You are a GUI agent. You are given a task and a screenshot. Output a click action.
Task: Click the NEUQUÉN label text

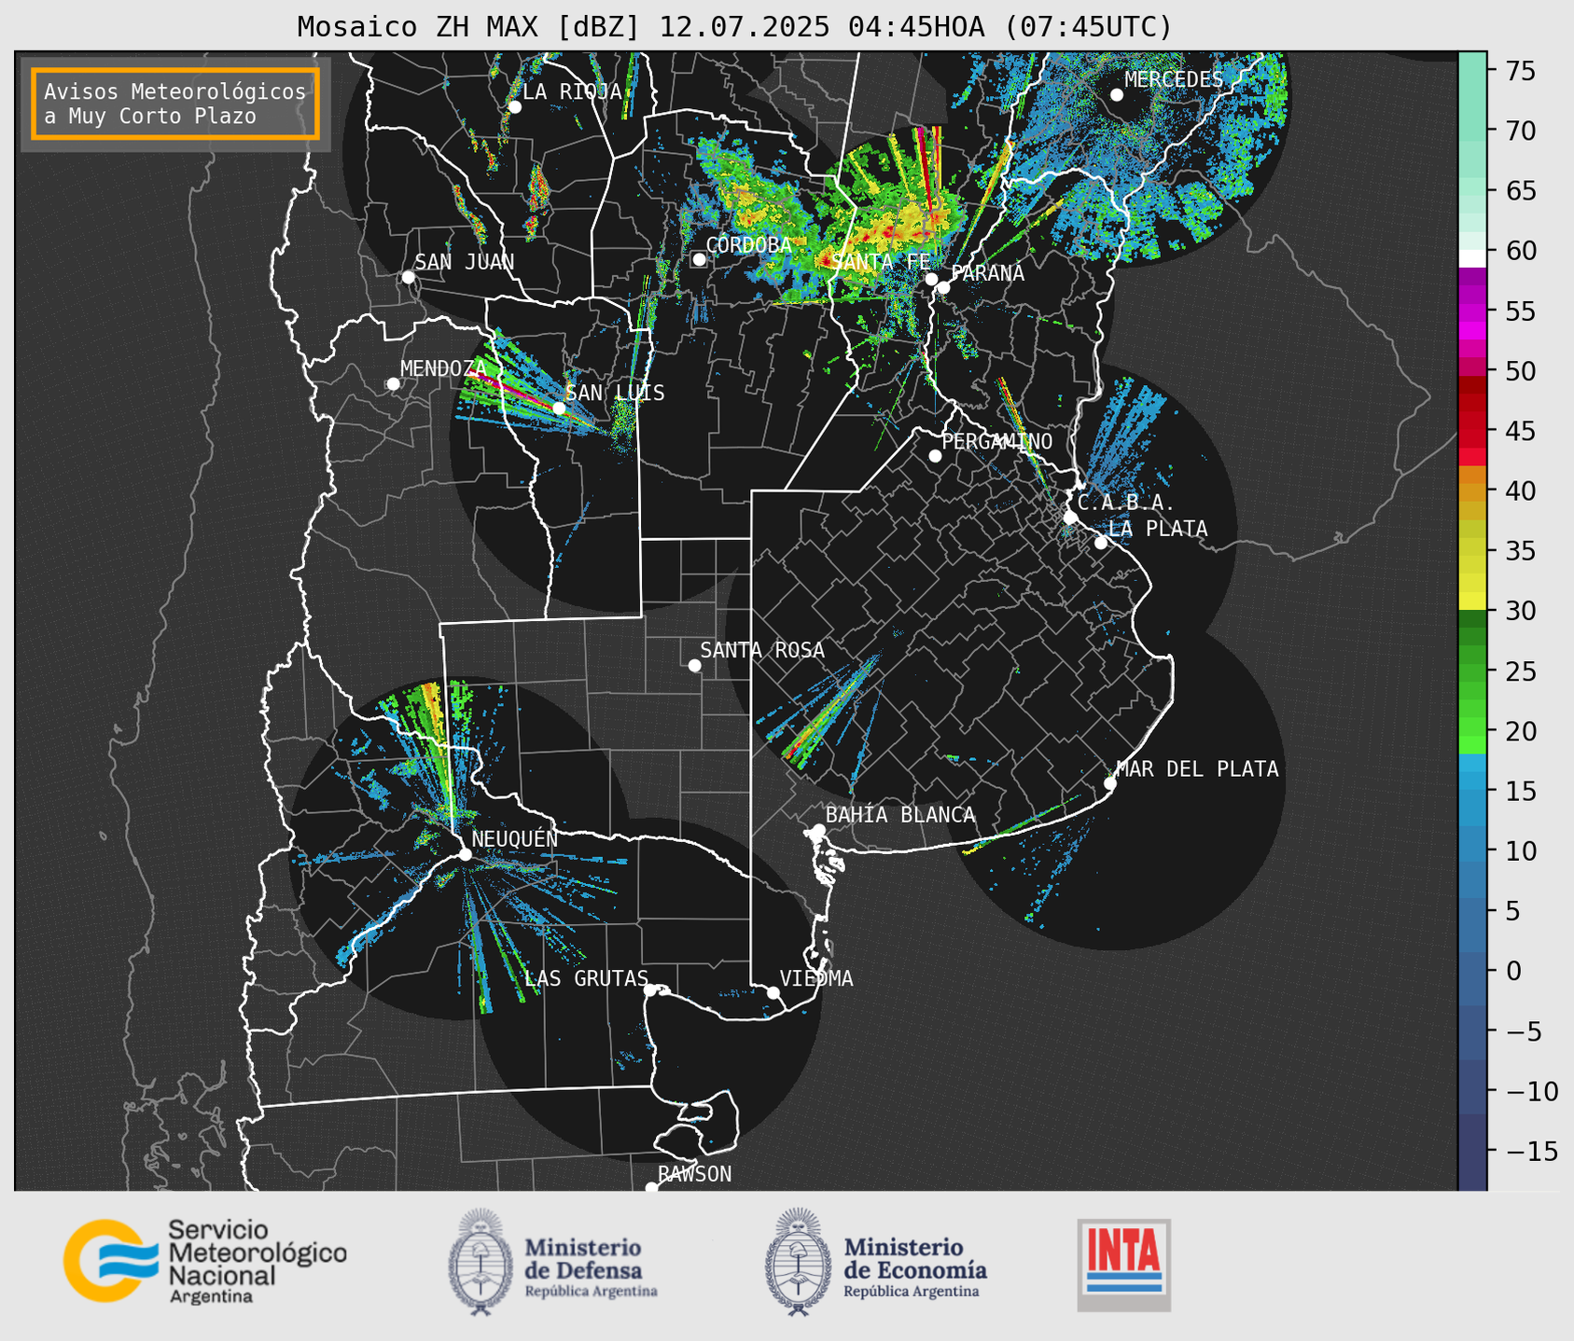pyautogui.click(x=515, y=839)
